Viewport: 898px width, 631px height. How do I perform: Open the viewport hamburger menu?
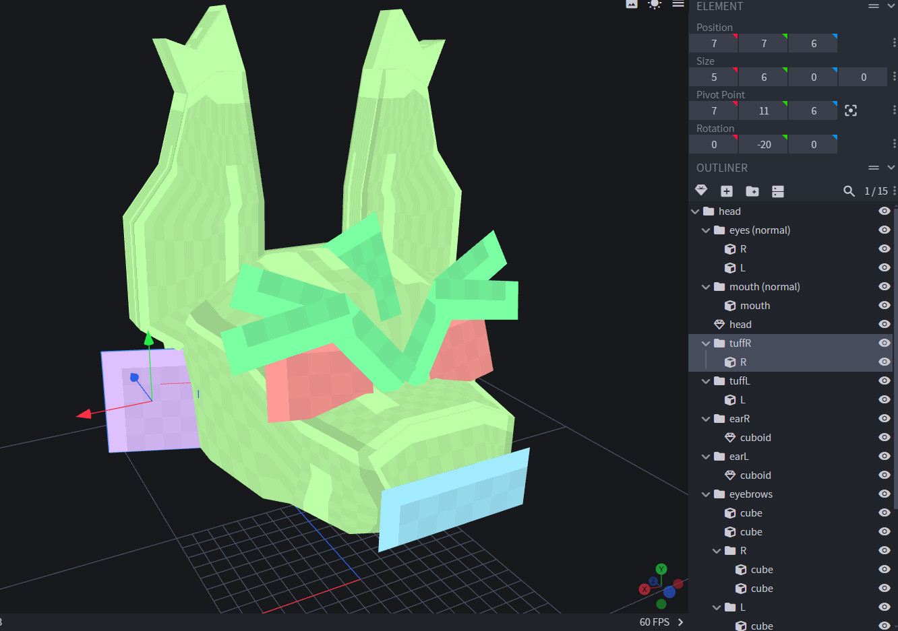coord(678,4)
